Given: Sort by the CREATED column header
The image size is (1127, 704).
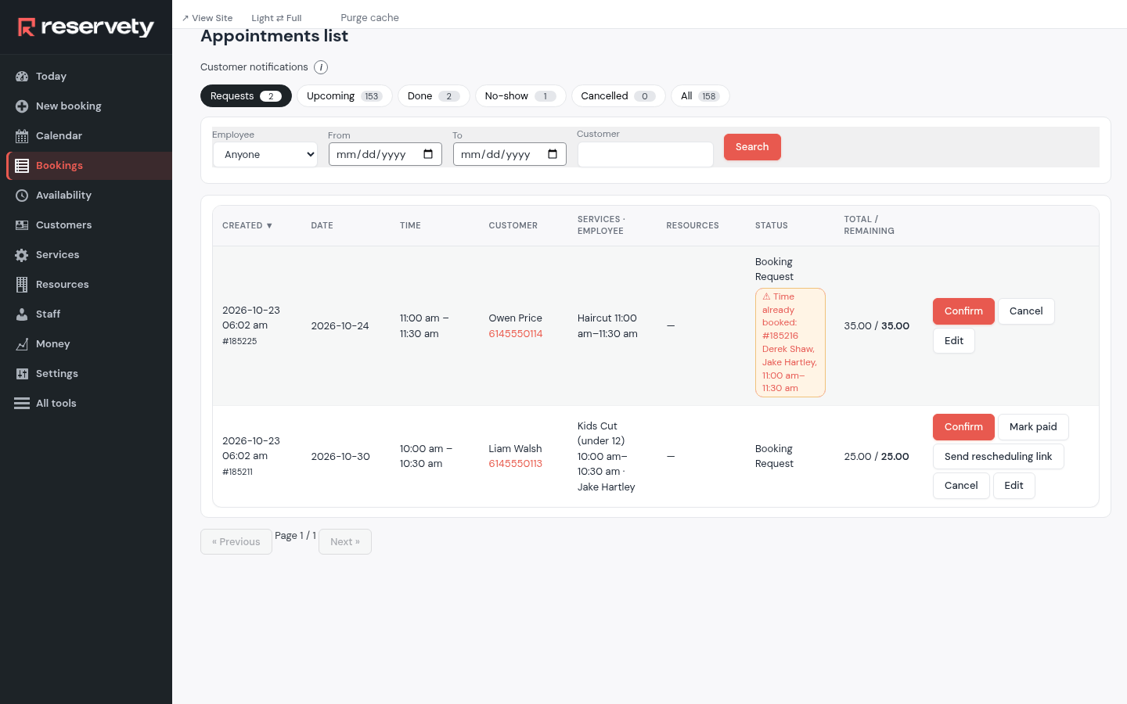Looking at the screenshot, I should 247,225.
